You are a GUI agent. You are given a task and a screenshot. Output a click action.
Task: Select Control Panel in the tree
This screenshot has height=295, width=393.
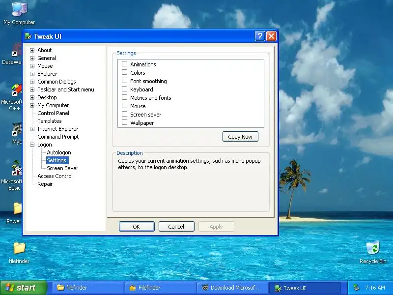53,113
